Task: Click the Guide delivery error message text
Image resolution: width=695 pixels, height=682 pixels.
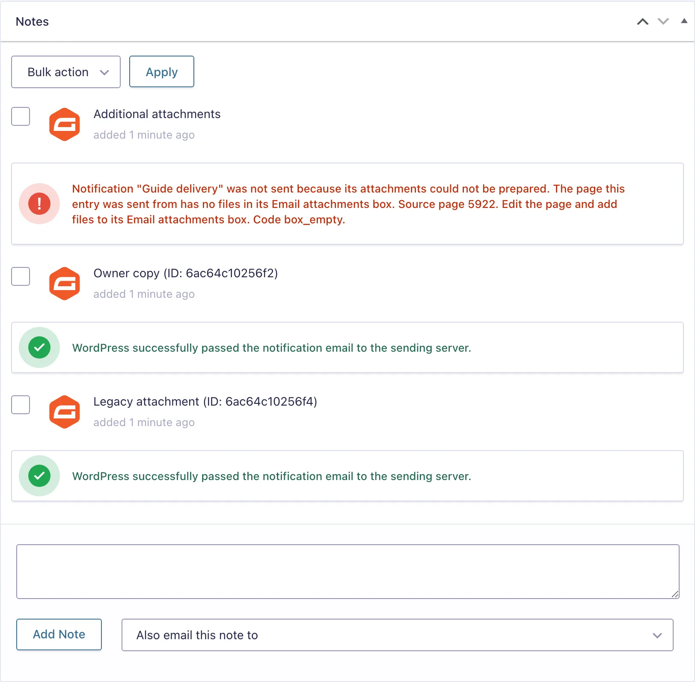Action: point(348,204)
